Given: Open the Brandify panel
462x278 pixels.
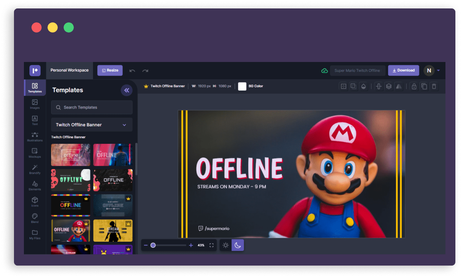Looking at the screenshot, I should click(35, 169).
